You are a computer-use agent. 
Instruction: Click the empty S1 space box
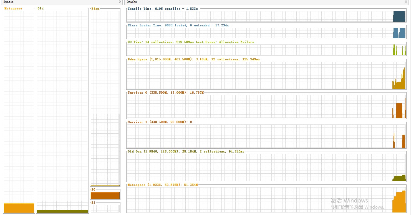coord(105,209)
